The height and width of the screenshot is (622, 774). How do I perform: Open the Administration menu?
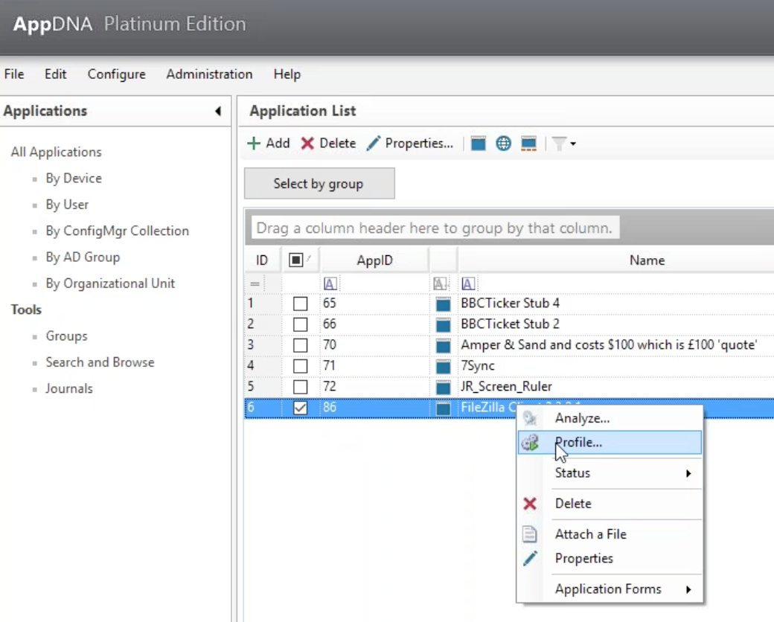tap(209, 74)
